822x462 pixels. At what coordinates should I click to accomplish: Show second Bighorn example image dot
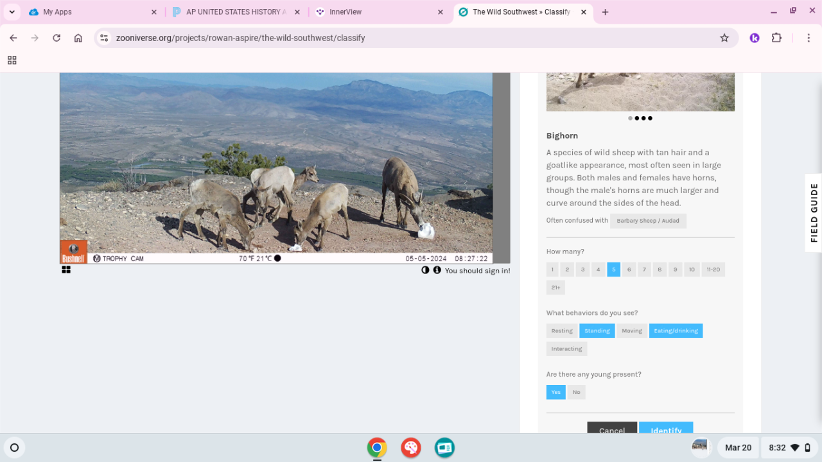pyautogui.click(x=637, y=118)
